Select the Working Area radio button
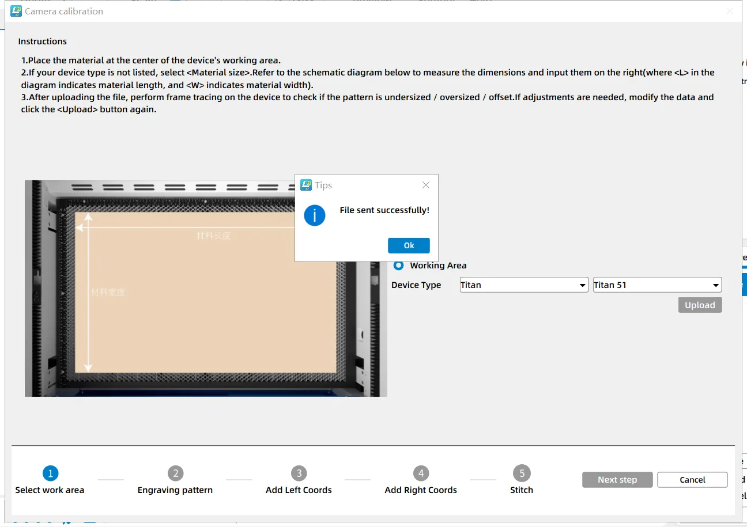 click(x=398, y=266)
